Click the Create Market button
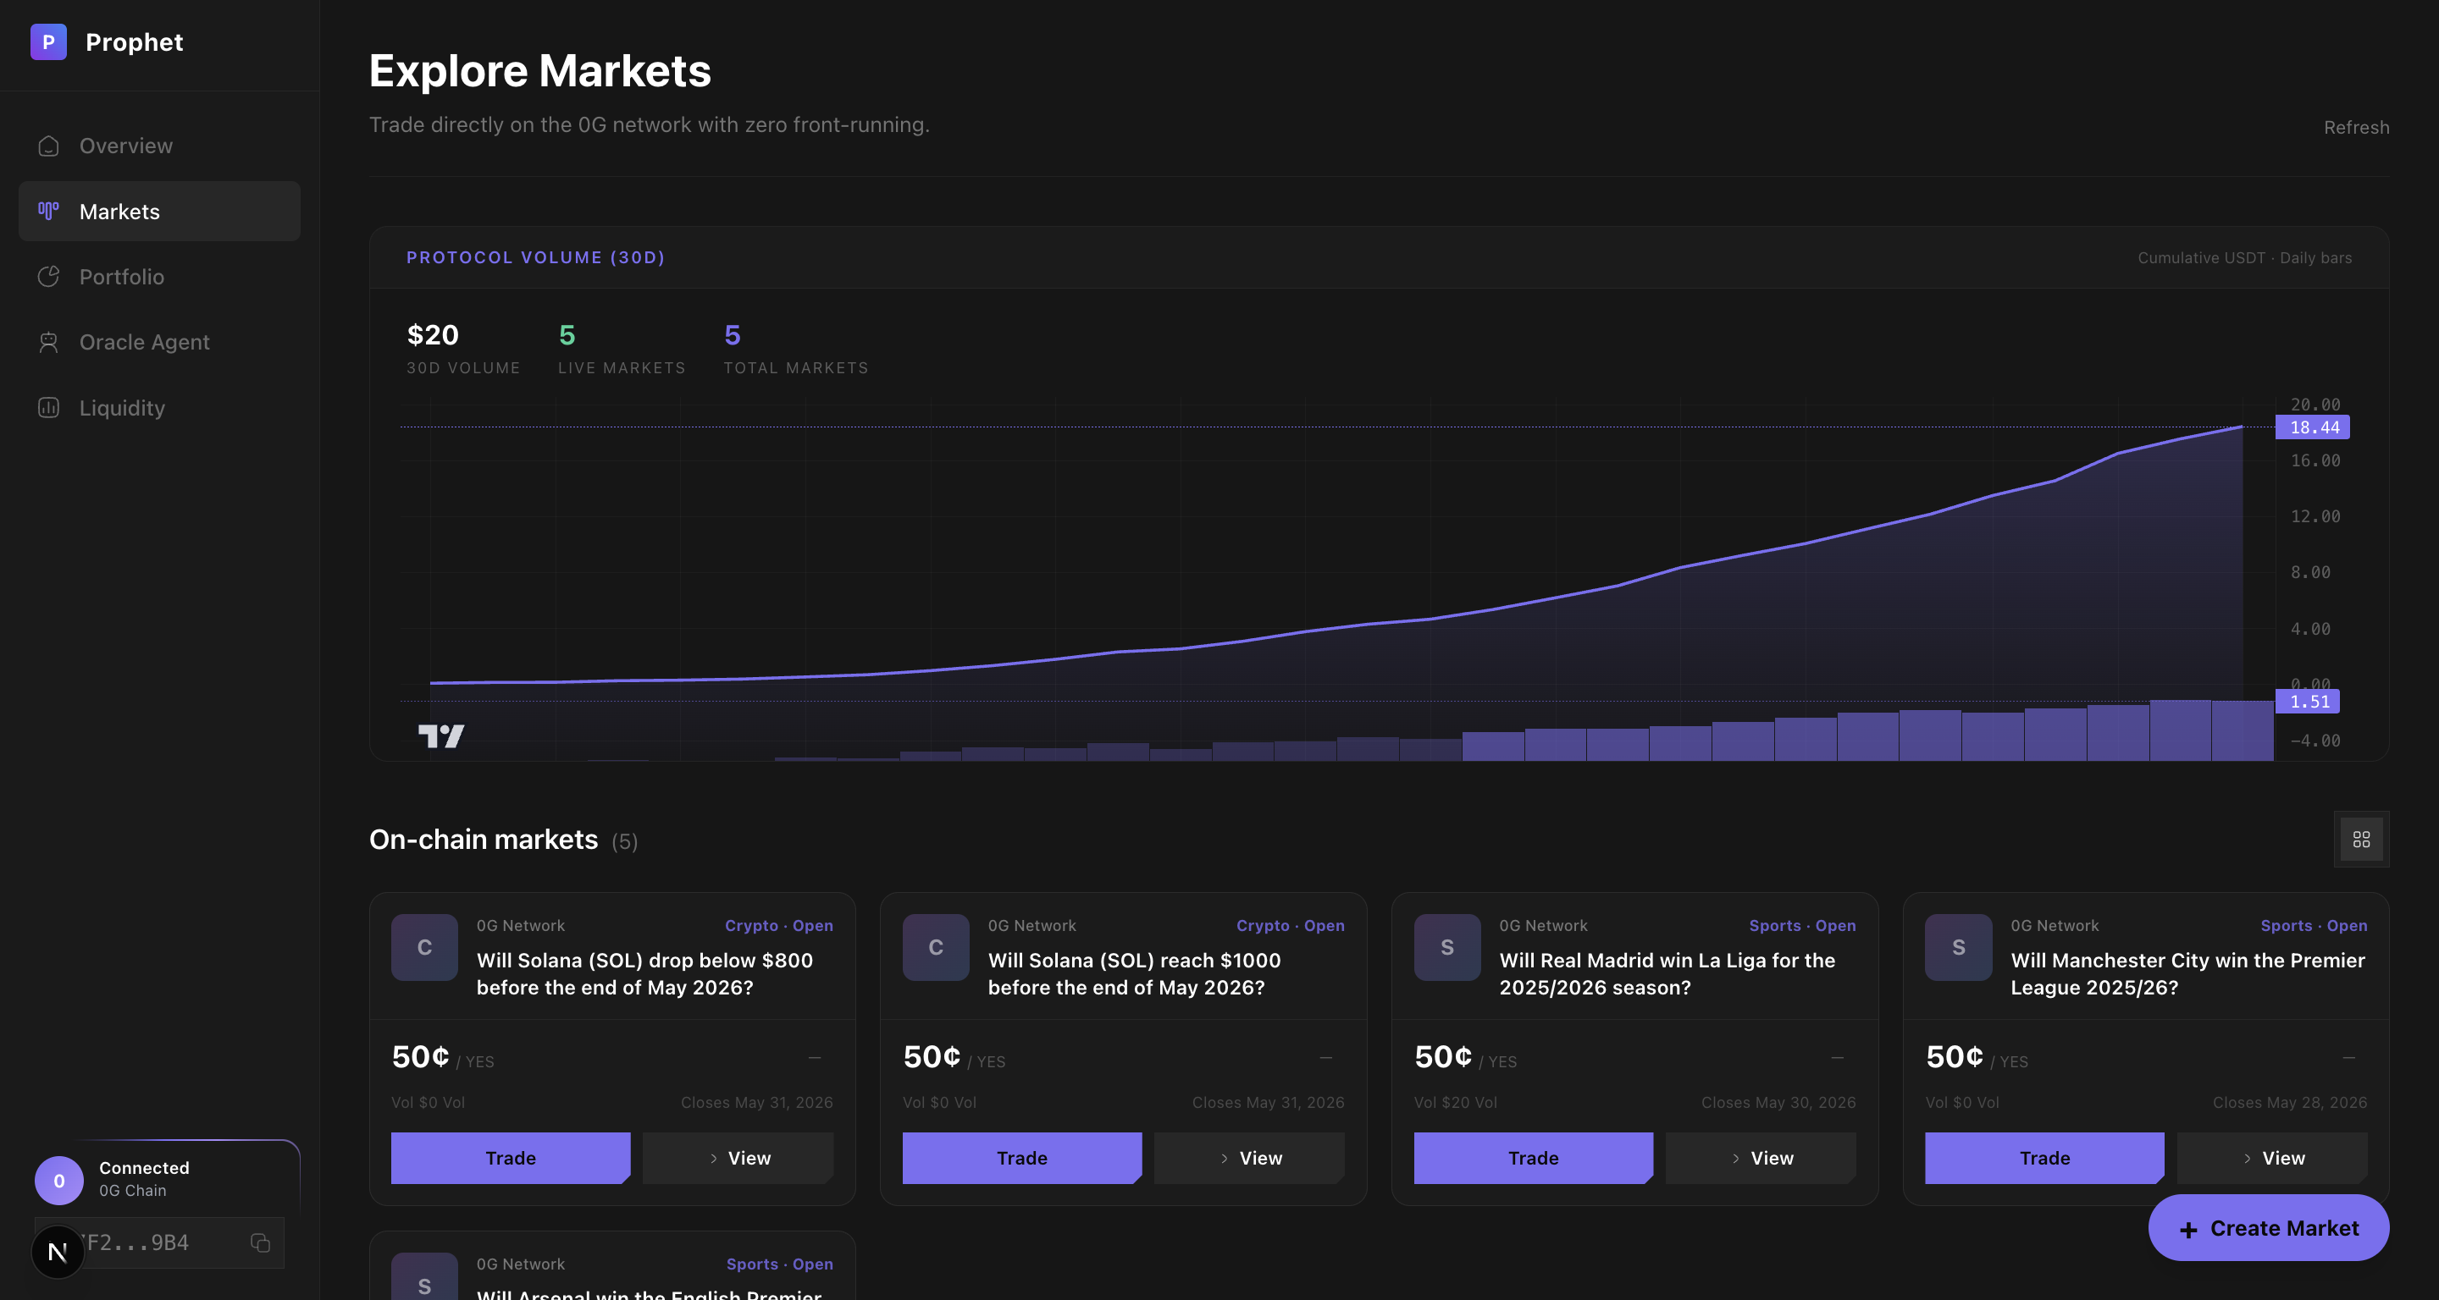2439x1300 pixels. 2269,1227
